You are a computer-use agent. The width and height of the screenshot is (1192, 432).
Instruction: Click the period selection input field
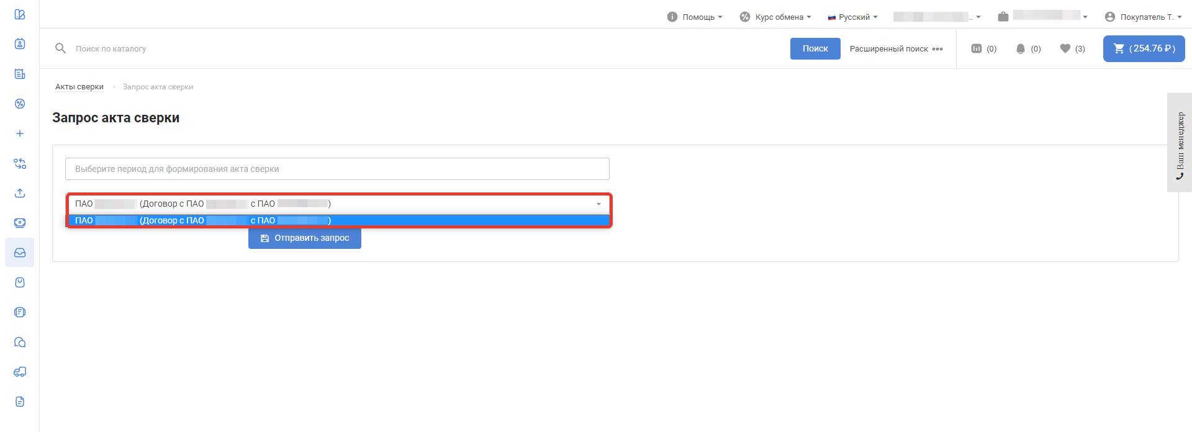[x=337, y=169]
